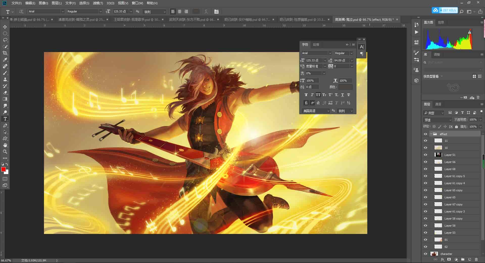
Task: Select the Pen tool
Action: 5,125
